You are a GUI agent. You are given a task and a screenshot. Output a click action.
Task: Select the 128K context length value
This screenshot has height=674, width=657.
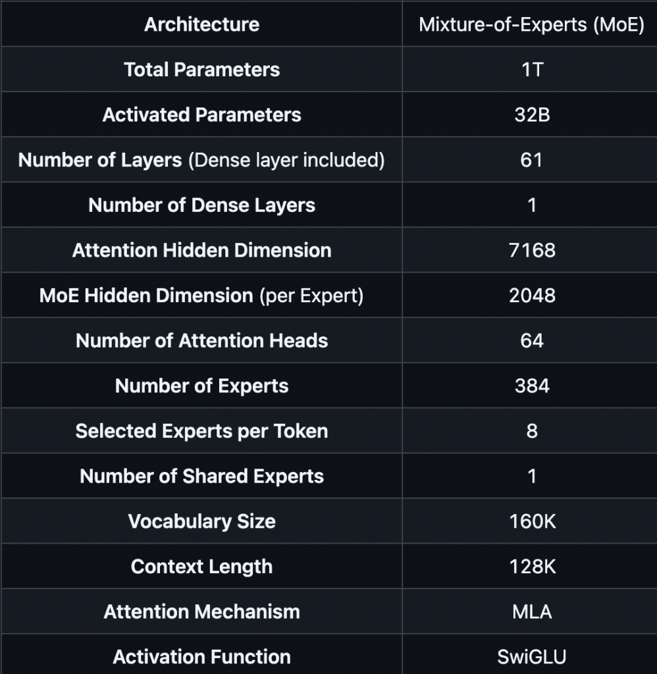click(533, 567)
